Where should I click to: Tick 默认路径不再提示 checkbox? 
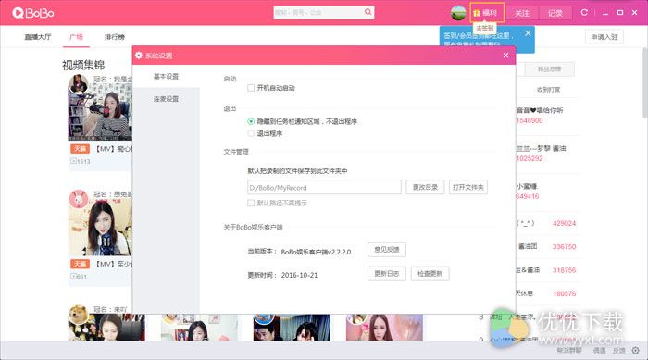[x=251, y=203]
